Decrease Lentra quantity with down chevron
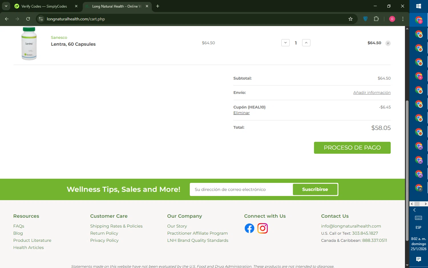This screenshot has height=268, width=428. click(285, 43)
